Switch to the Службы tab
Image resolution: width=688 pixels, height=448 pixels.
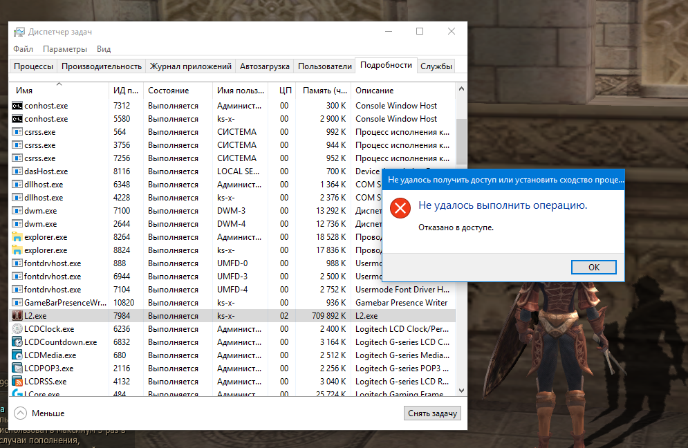point(436,66)
